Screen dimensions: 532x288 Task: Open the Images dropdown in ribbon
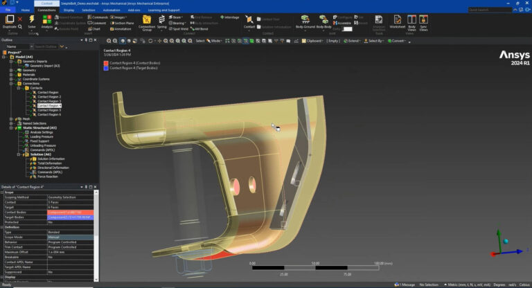point(118,17)
